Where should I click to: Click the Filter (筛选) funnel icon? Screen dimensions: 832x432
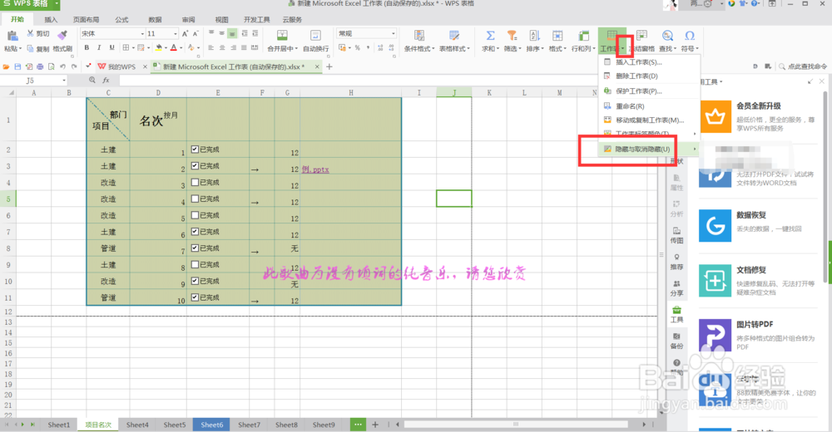point(512,36)
